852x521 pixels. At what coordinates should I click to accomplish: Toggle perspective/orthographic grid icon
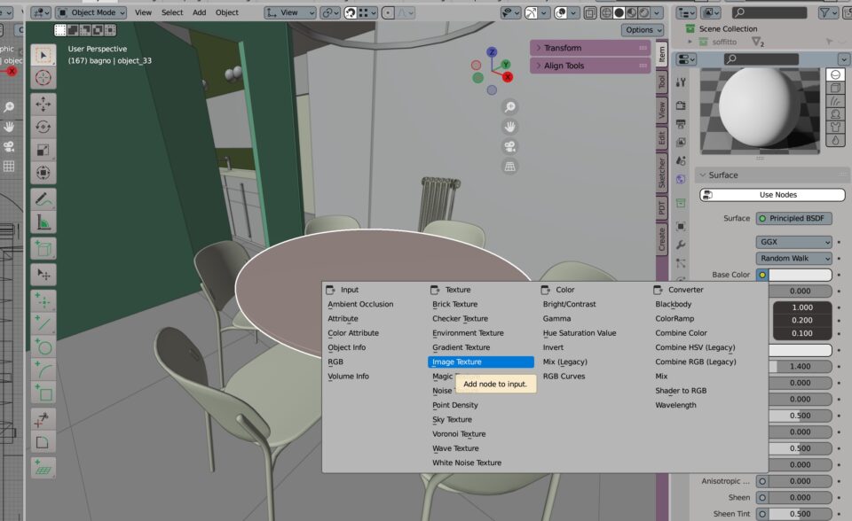[510, 166]
